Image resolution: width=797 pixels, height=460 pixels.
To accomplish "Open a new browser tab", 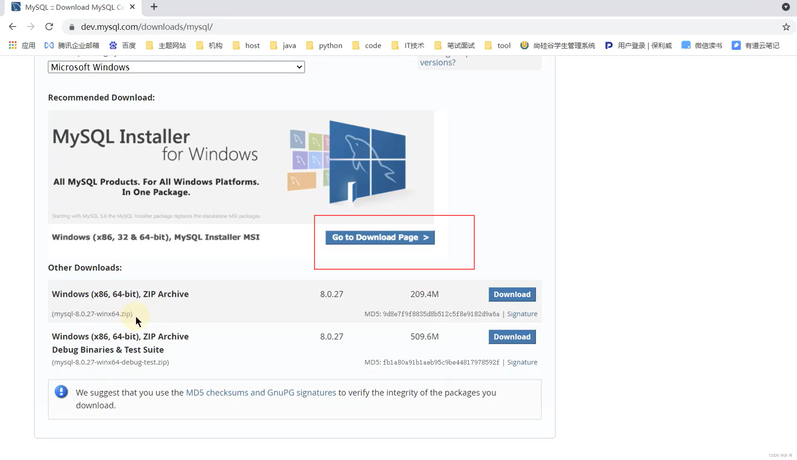I will tap(154, 7).
